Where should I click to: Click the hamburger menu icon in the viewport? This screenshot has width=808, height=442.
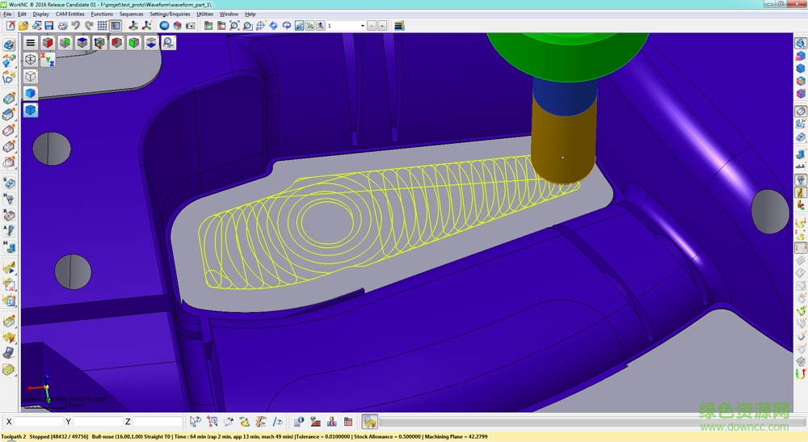coord(30,43)
